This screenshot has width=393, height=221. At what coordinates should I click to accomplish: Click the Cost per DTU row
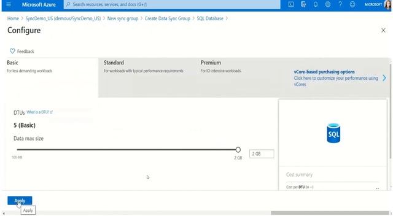click(332, 187)
